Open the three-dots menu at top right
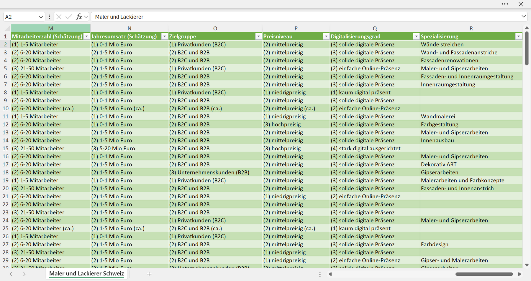The image size is (531, 281). pyautogui.click(x=505, y=4)
